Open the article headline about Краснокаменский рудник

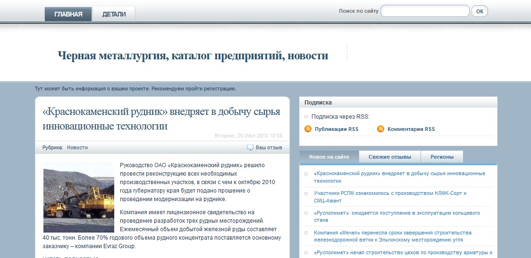click(x=161, y=119)
